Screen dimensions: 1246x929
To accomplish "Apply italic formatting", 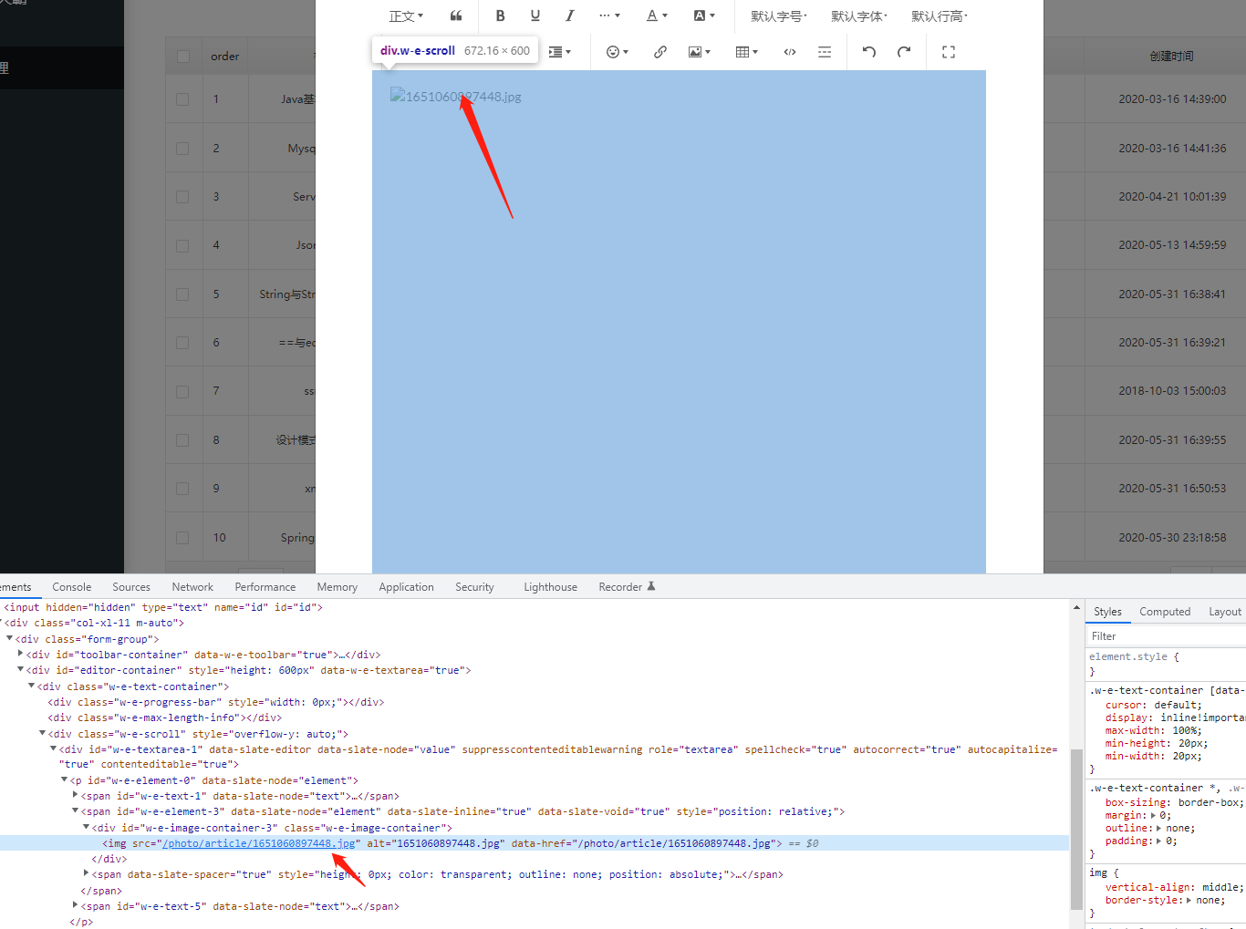I will (x=569, y=15).
